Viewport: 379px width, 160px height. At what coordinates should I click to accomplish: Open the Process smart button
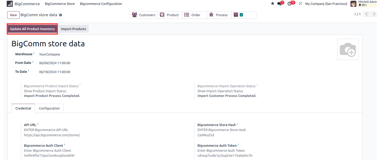click(x=219, y=15)
